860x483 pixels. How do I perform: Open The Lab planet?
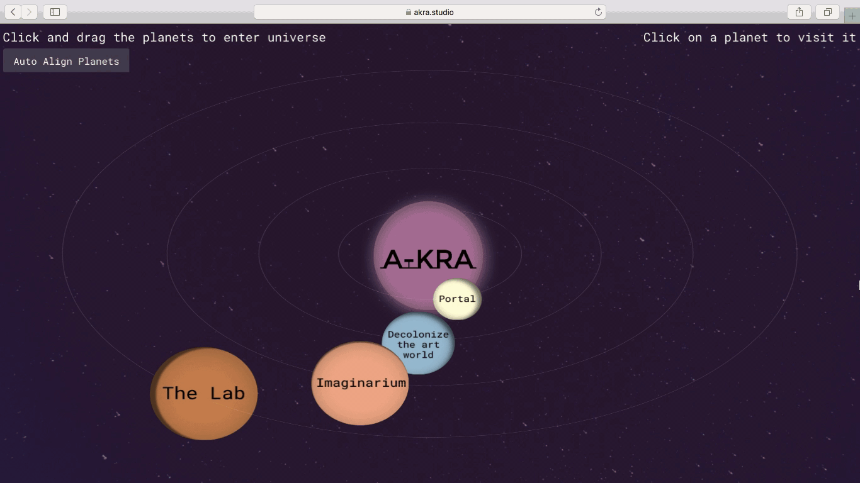pyautogui.click(x=204, y=394)
